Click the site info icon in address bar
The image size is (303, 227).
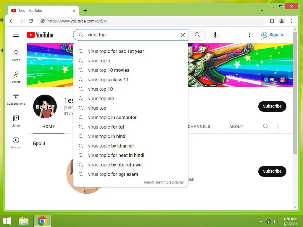point(43,21)
